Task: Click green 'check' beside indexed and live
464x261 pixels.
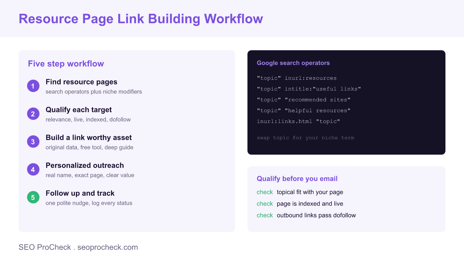Action: click(265, 204)
